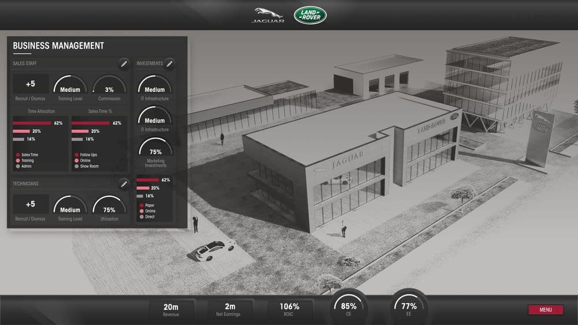578x325 pixels.
Task: Click the Time Allocation label
Action: (x=41, y=111)
